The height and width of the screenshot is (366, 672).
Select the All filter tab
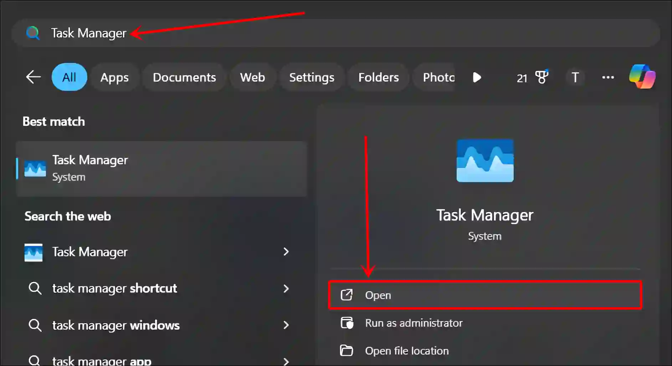(69, 77)
